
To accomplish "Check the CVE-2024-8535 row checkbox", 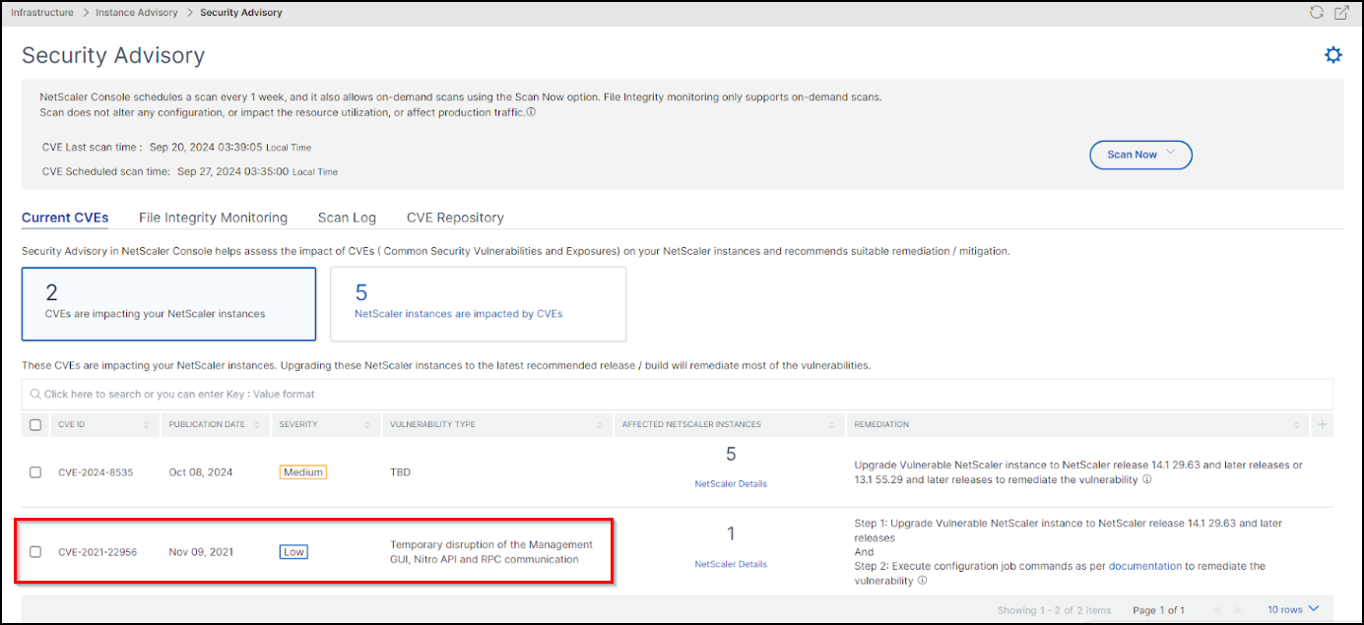I will click(x=35, y=472).
